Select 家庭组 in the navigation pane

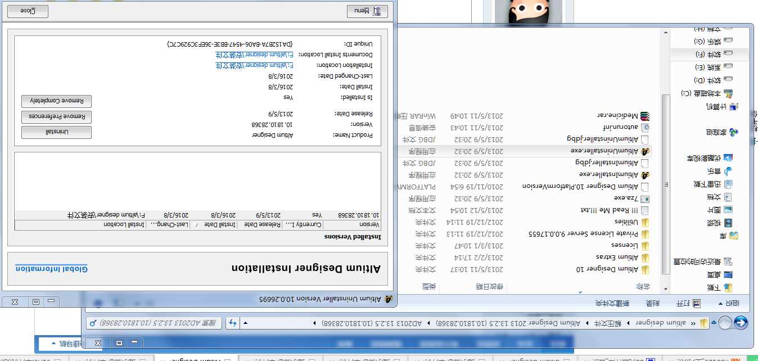coord(723,132)
